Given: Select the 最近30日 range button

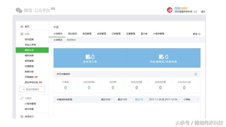Looking at the screenshot, I should [106, 99].
